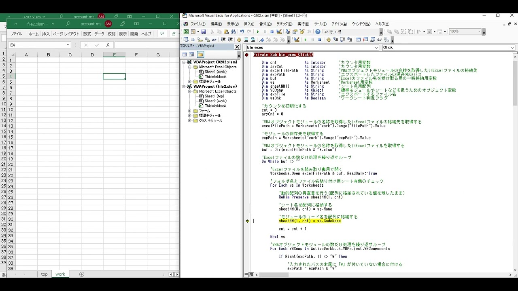Open the 100% zoom dropdown in VBA toolbar
The height and width of the screenshot is (291, 518).
[x=479, y=32]
